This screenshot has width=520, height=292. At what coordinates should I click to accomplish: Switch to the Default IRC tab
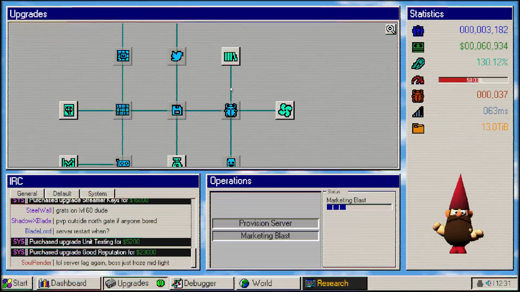(62, 193)
